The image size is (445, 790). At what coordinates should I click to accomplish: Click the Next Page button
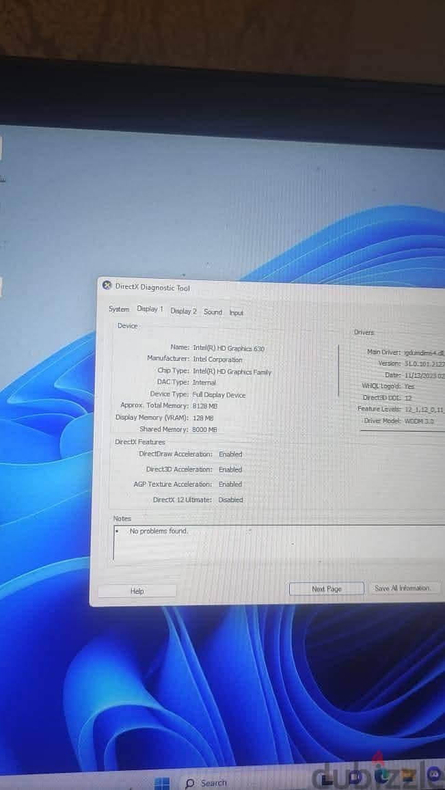[327, 588]
